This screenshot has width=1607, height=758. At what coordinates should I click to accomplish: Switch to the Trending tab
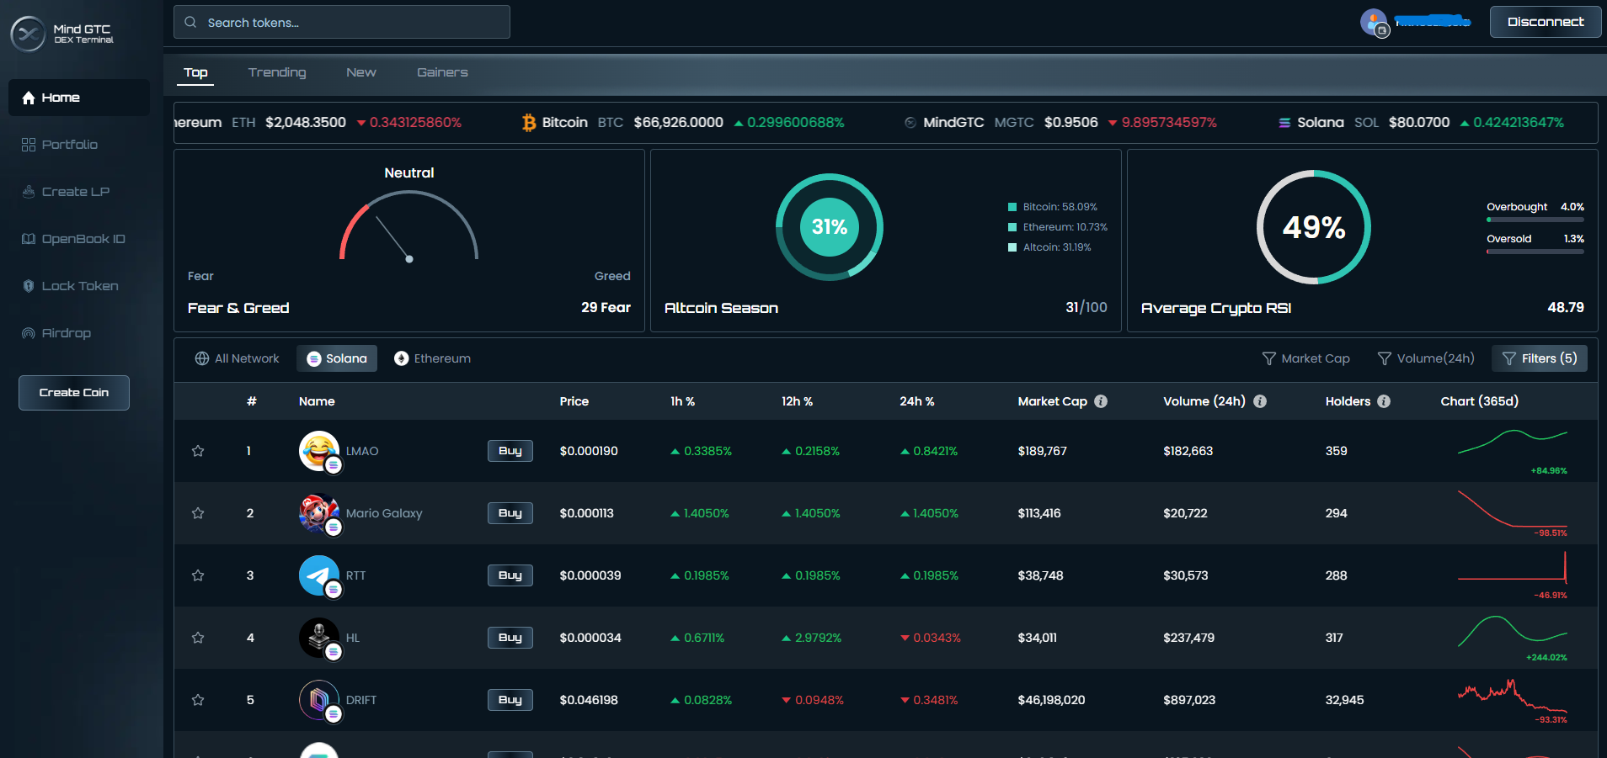[x=277, y=72]
